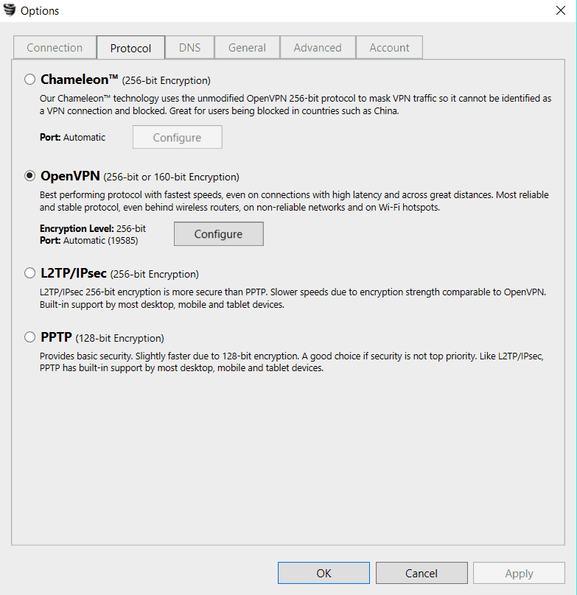Click the 'Provides basic security' description text
This screenshot has width=577, height=595.
point(292,362)
